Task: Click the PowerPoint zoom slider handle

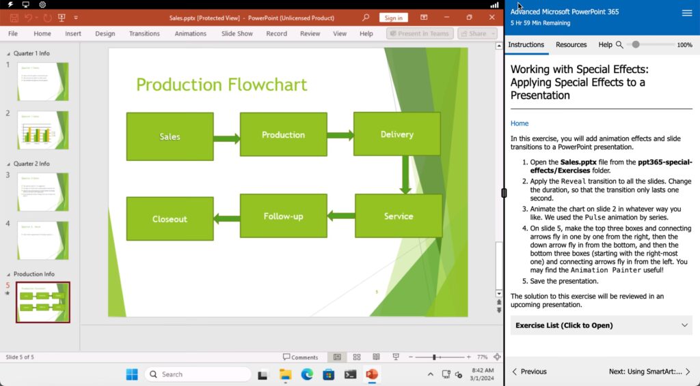Action: click(434, 357)
